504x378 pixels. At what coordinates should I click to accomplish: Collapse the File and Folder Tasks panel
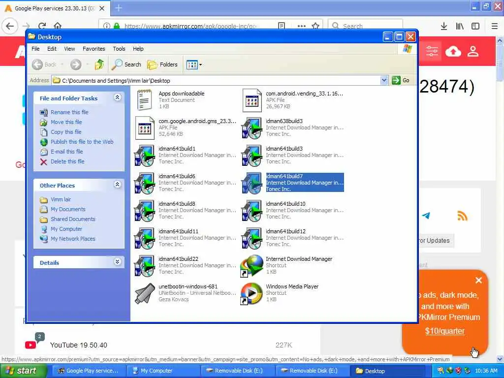(x=117, y=97)
